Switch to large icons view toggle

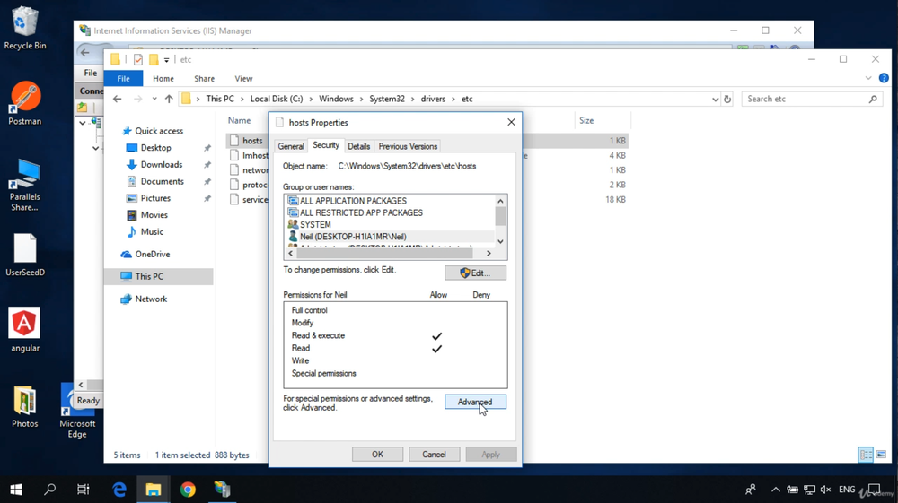pos(881,455)
